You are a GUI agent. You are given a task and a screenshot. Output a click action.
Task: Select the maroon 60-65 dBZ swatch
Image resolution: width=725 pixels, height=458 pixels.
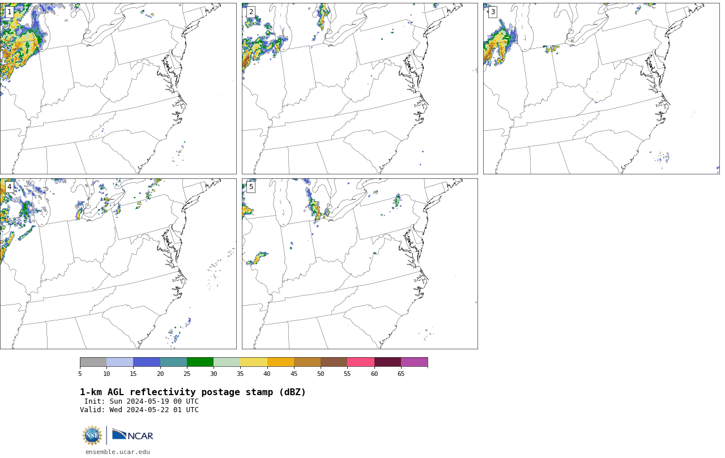pyautogui.click(x=387, y=362)
